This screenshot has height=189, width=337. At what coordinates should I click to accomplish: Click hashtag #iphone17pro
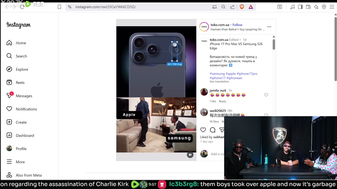coord(247,74)
